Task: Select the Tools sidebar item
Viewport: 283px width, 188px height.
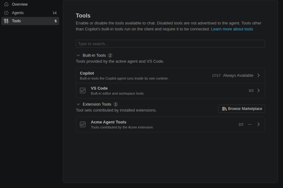Action: [30, 21]
